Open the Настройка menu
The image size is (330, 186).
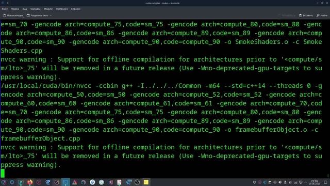tap(62, 9)
